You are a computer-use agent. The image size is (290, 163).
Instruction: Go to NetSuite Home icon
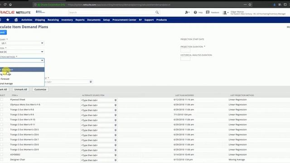[x=16, y=20]
